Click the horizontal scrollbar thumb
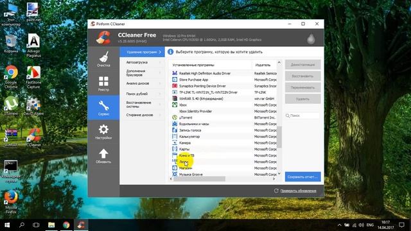Image resolution: width=411 pixels, height=231 pixels. [199, 178]
